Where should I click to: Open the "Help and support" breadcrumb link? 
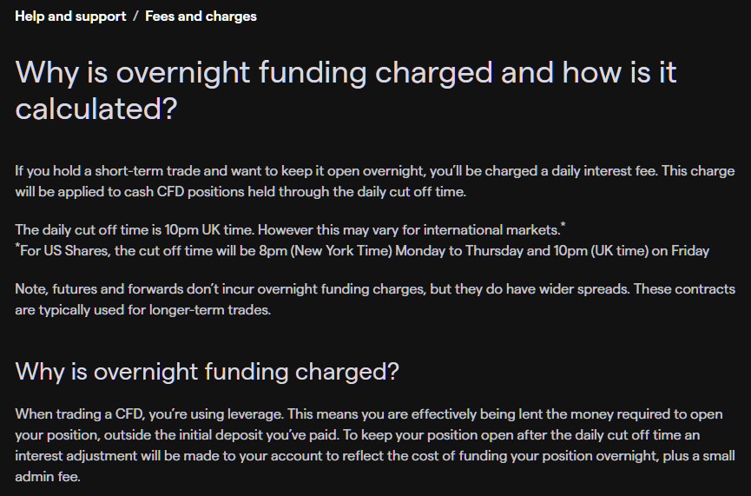(70, 17)
